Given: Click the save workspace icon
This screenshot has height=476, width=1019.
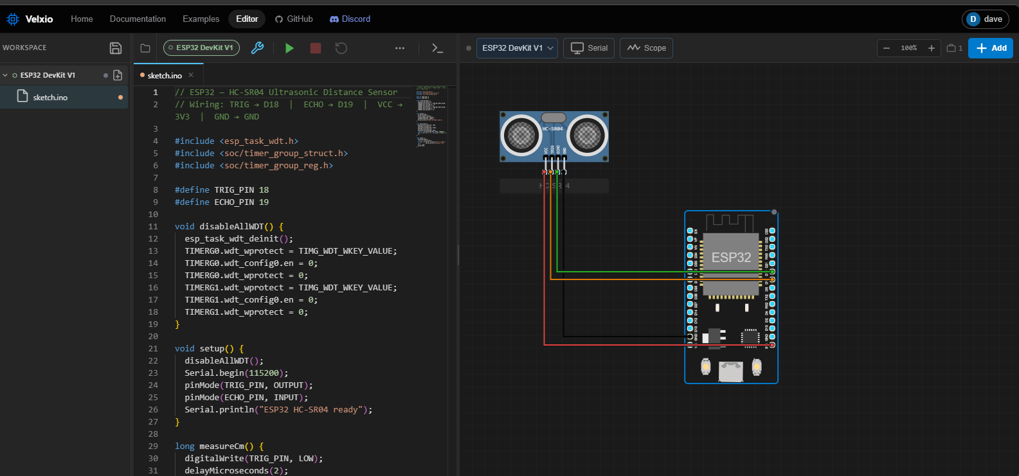Looking at the screenshot, I should coord(116,48).
